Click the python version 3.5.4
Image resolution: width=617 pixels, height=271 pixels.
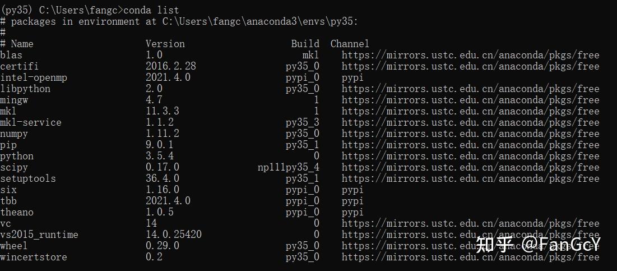tap(159, 156)
